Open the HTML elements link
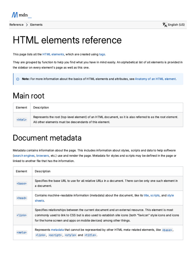196x262 pixels. 53,54
